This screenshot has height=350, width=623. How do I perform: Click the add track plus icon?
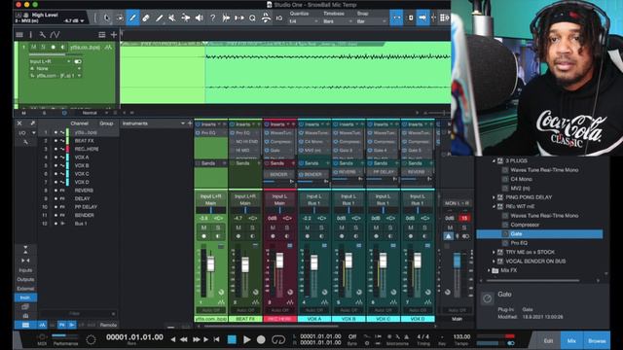coord(114,35)
